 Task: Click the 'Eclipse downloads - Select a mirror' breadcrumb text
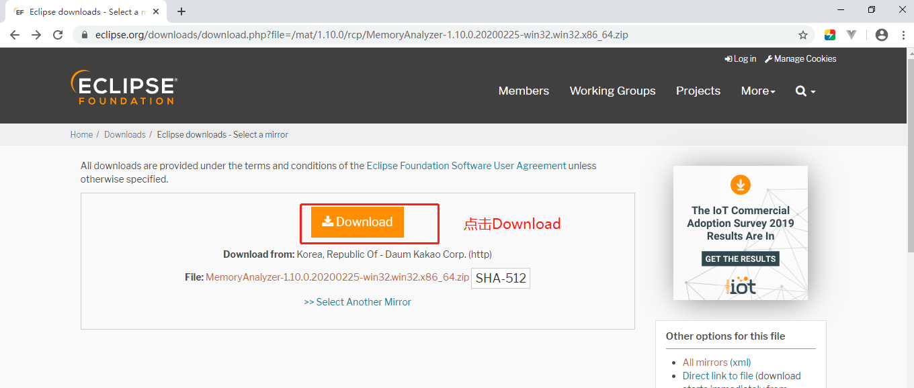tap(222, 134)
